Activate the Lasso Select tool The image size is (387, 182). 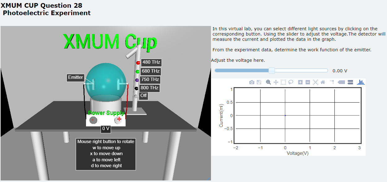coord(291,82)
